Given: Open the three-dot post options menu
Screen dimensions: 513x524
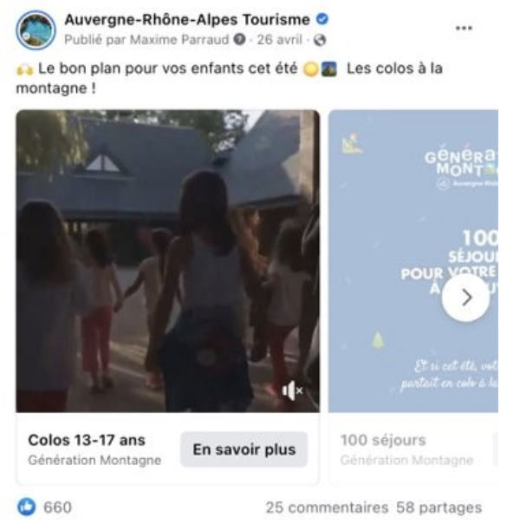Looking at the screenshot, I should [x=464, y=28].
